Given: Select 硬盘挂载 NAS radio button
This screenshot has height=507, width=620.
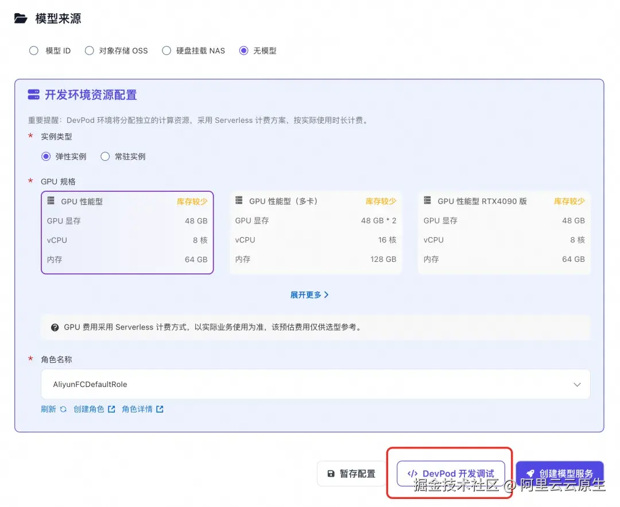Looking at the screenshot, I should click(x=166, y=51).
